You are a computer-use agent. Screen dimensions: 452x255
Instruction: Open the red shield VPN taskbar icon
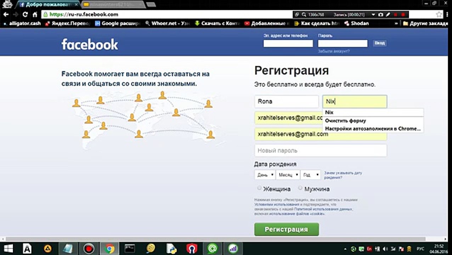click(192, 249)
